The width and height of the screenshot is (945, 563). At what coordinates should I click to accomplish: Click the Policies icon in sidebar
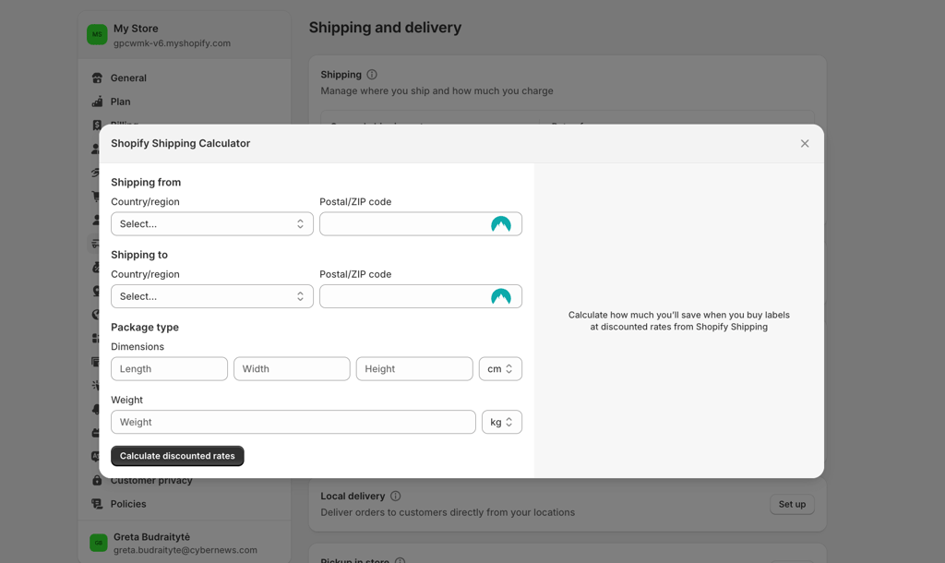pyautogui.click(x=97, y=504)
